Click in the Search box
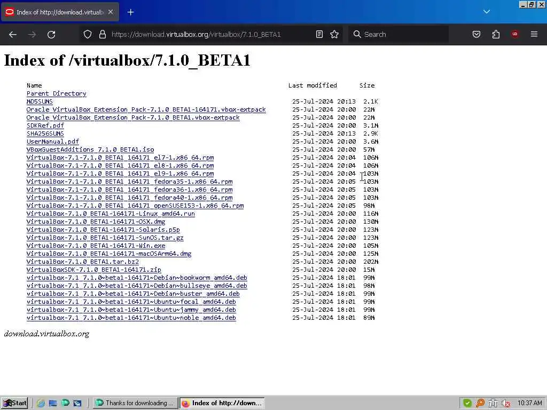The image size is (547, 410). click(x=398, y=34)
